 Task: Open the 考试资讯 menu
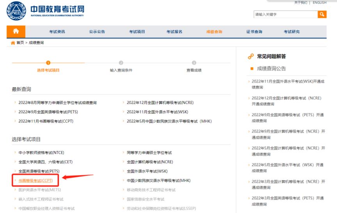click(x=57, y=32)
